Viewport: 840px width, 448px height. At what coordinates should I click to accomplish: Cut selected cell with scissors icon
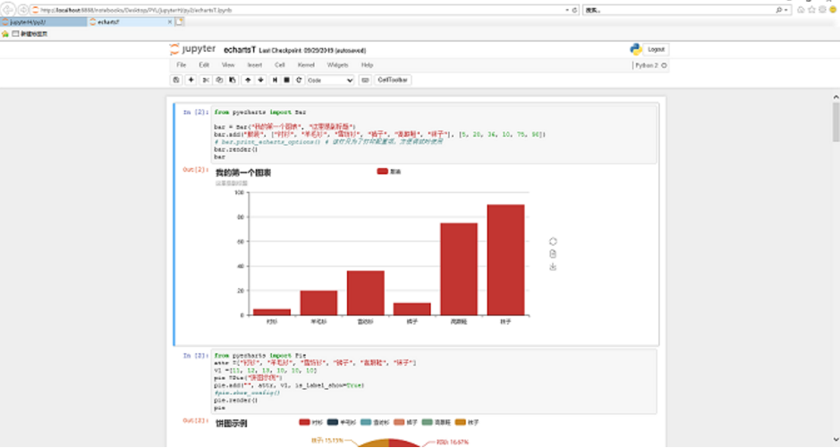(x=205, y=80)
